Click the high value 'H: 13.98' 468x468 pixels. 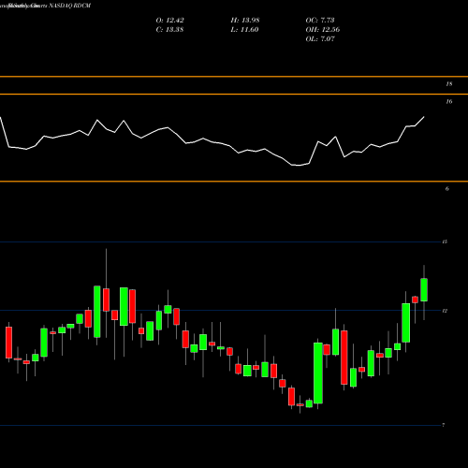coord(245,21)
